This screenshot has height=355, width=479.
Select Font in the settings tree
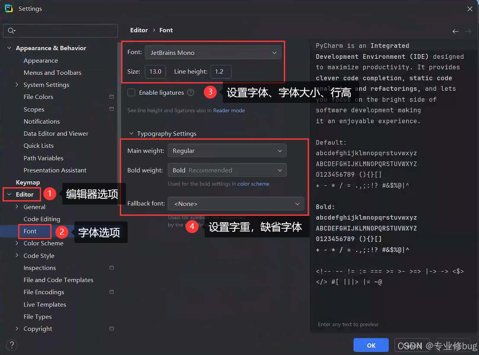[x=30, y=231]
